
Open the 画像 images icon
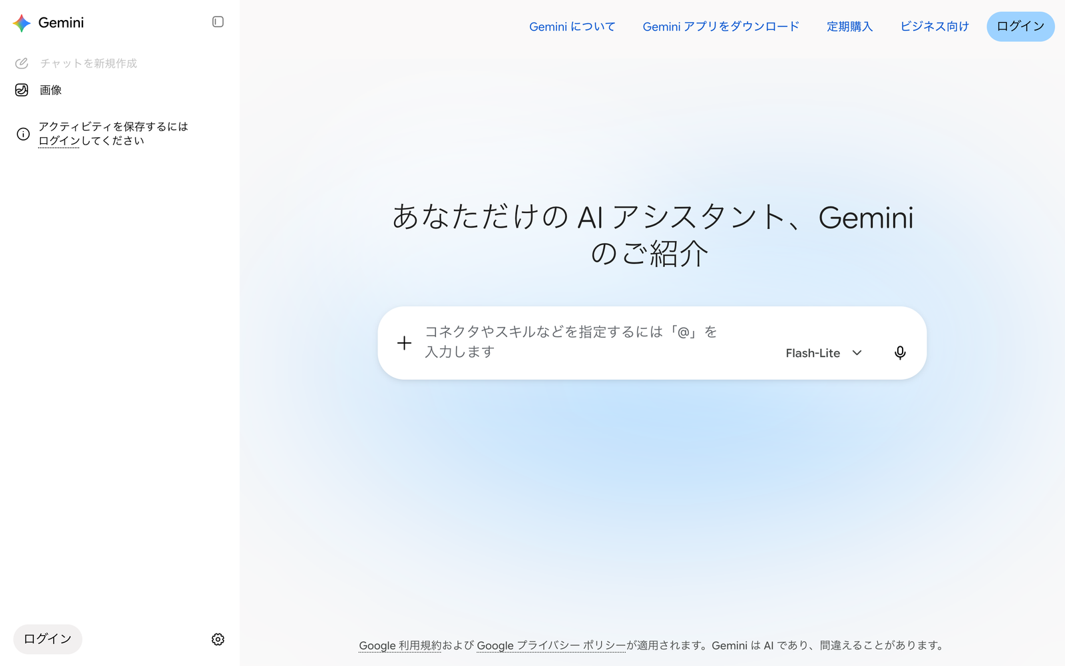(21, 90)
